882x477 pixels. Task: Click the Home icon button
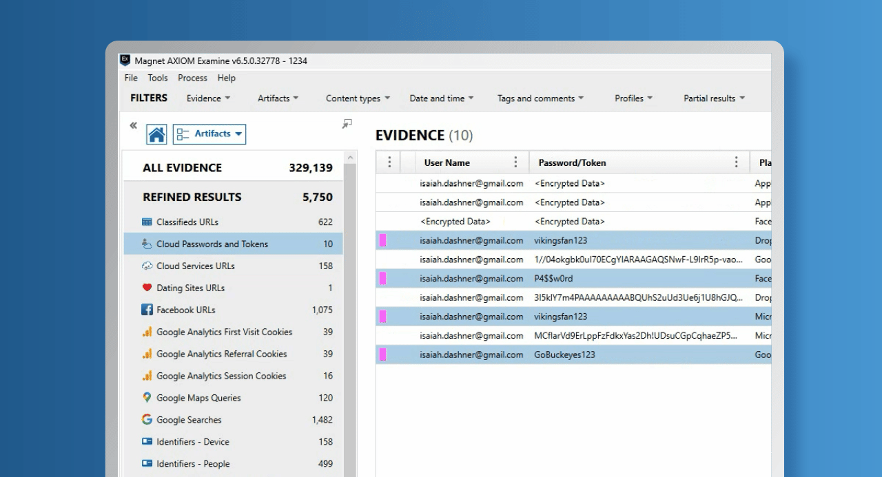(157, 134)
